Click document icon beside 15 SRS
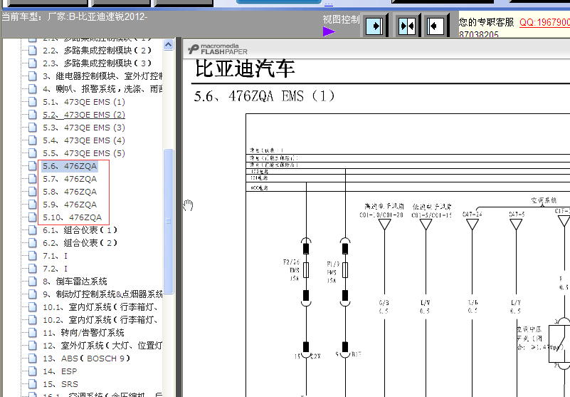 32,384
